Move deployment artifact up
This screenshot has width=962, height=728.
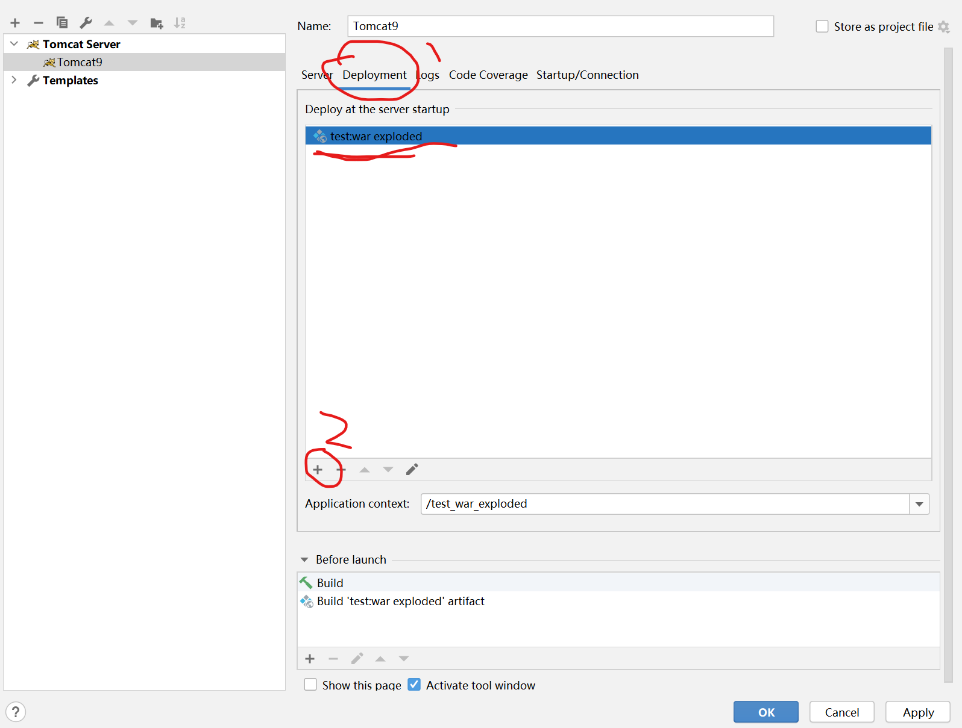pyautogui.click(x=365, y=470)
